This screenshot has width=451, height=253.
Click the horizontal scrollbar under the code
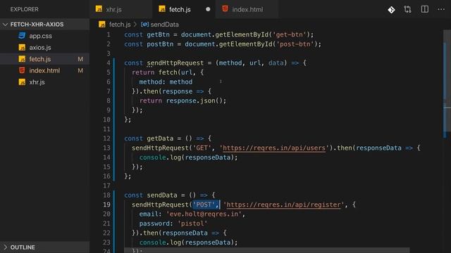(267, 250)
